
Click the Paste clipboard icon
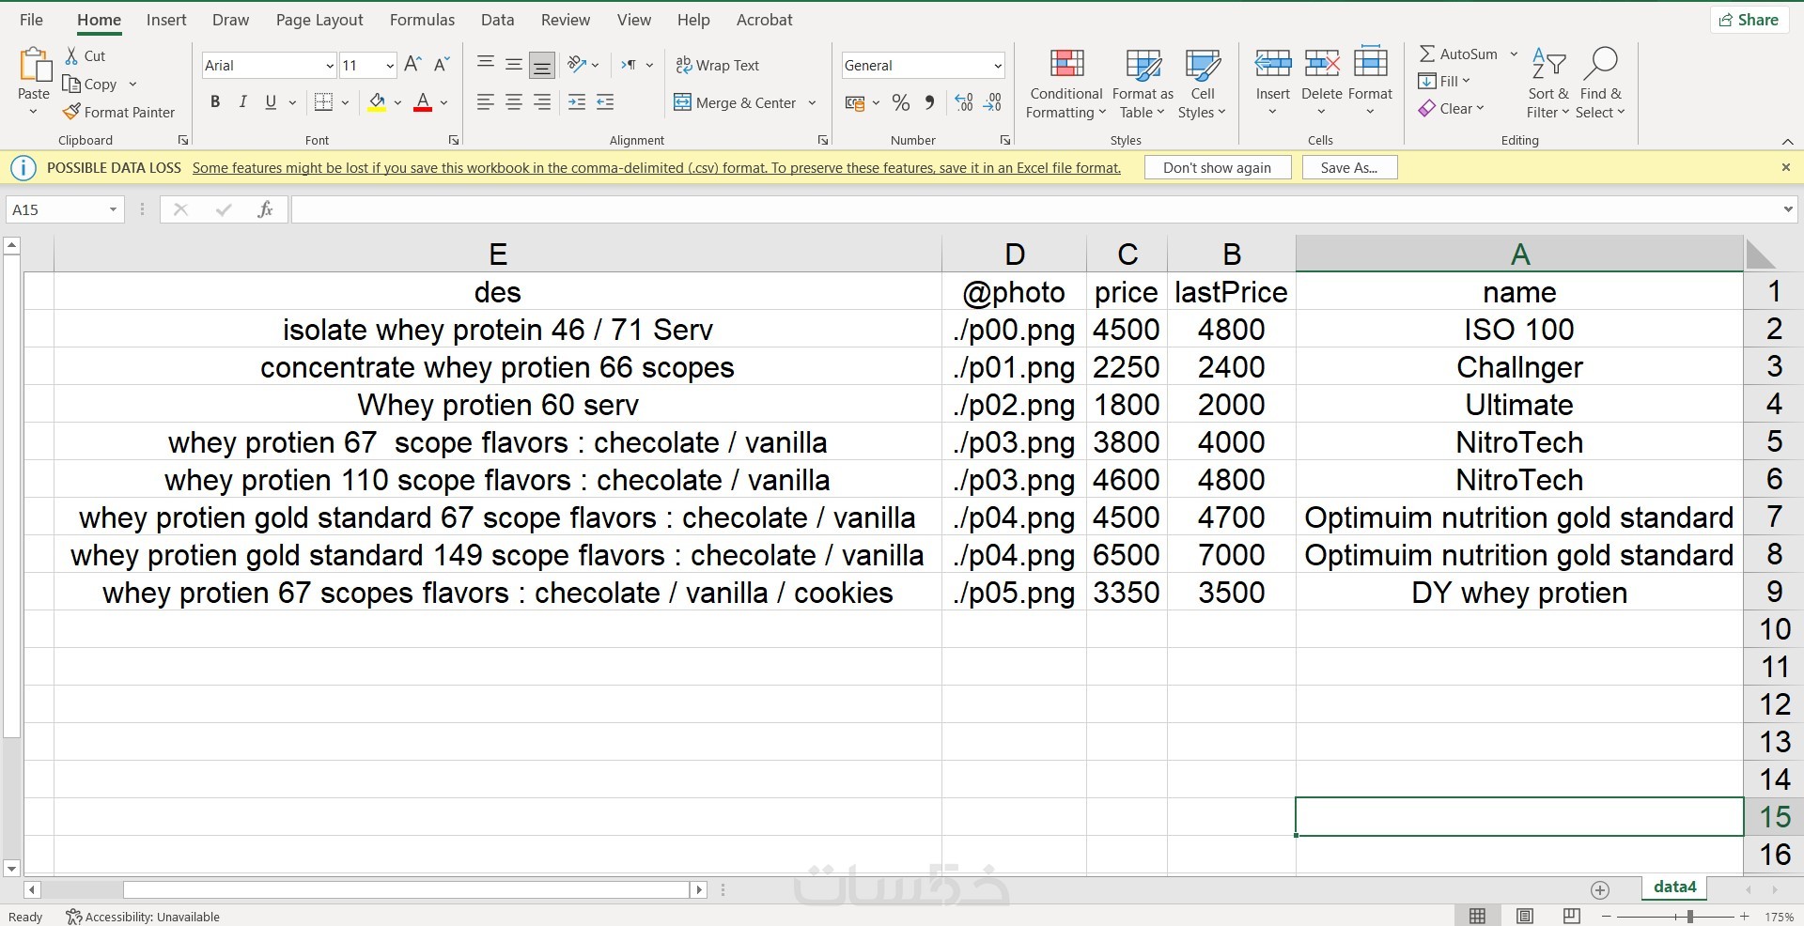coord(34,65)
